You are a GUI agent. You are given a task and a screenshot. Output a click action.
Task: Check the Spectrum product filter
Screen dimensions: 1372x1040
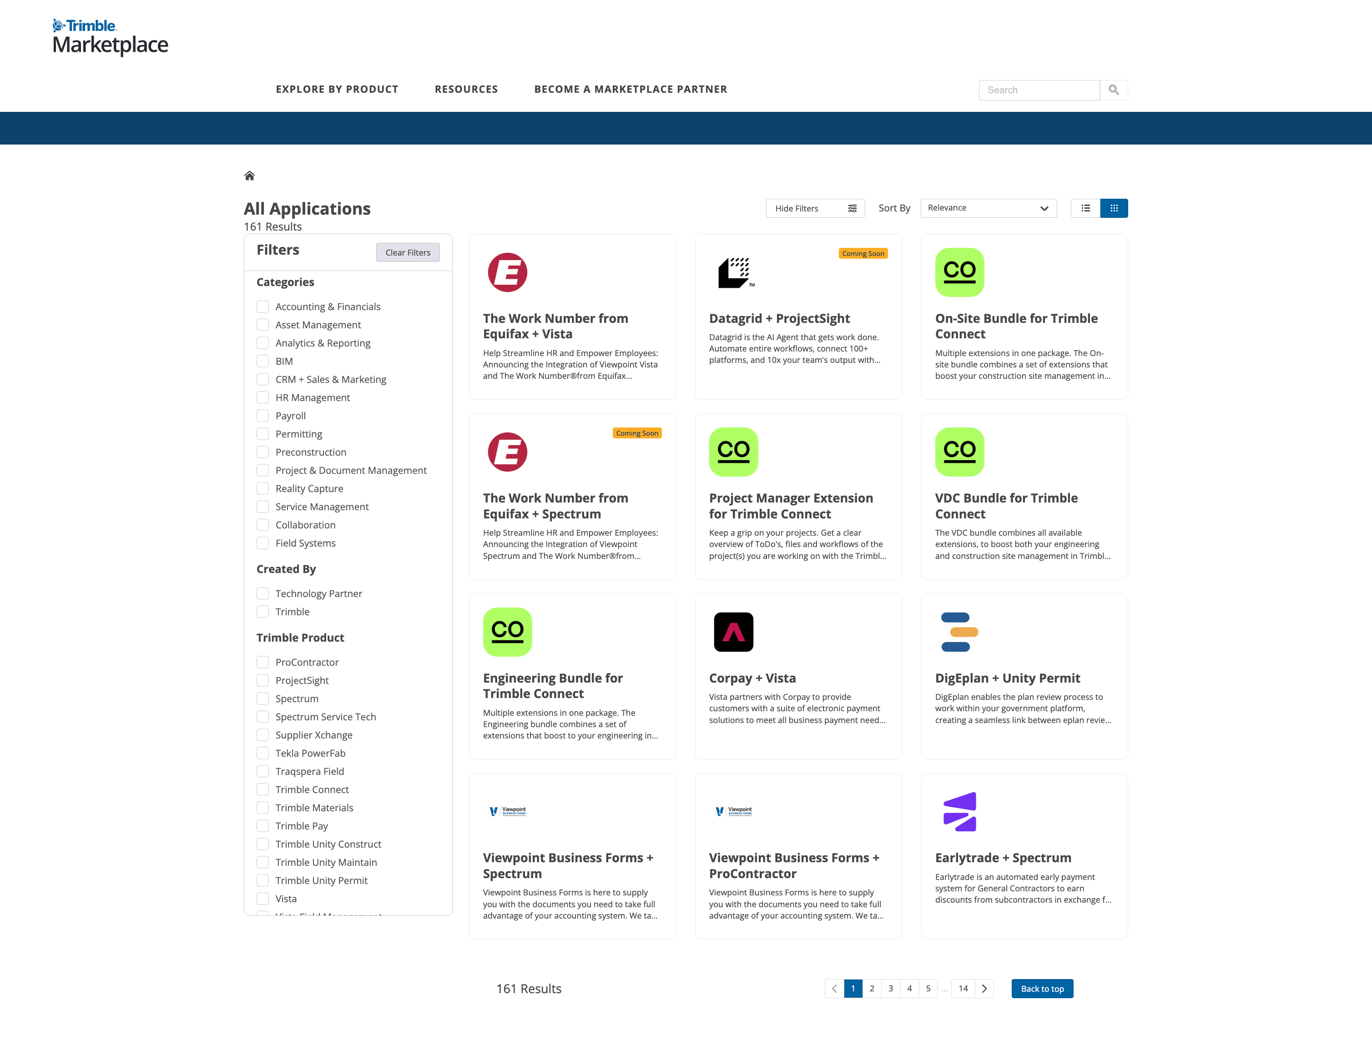point(263,698)
